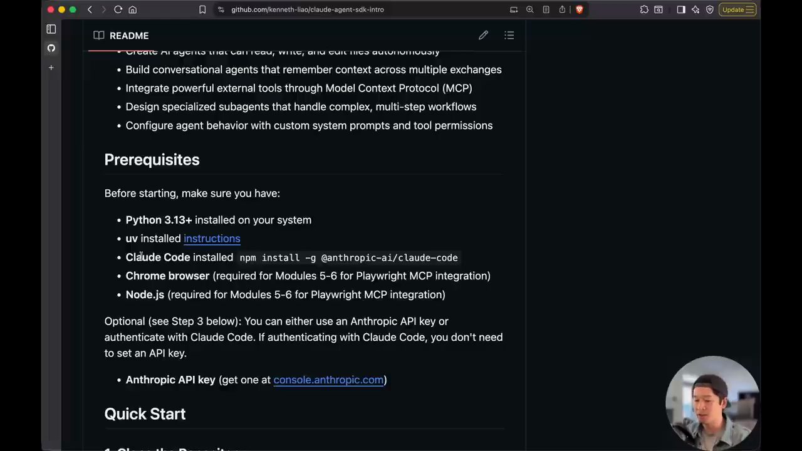Bookmark this page

pyautogui.click(x=202, y=9)
